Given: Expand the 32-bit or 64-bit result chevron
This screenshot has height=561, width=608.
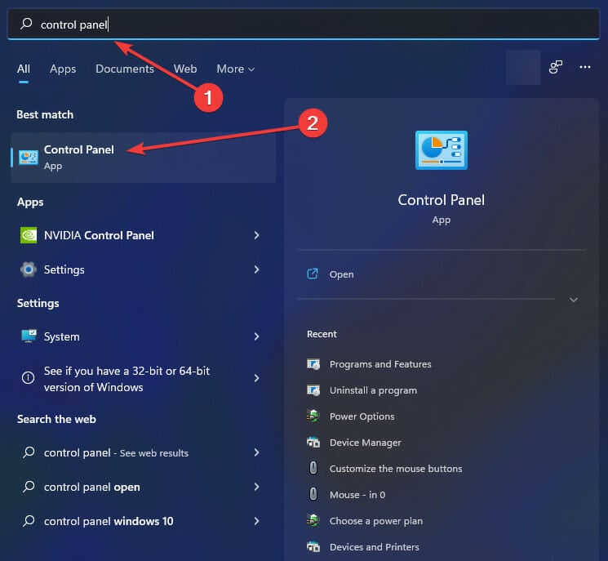Looking at the screenshot, I should [256, 378].
